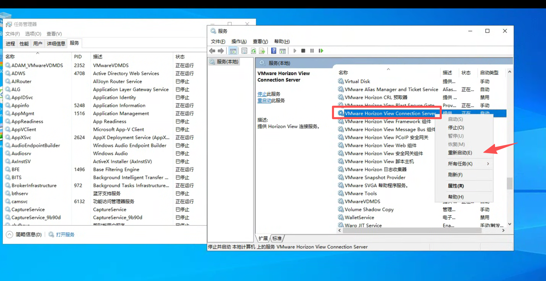Click the gear icon beside Audiosrv in Task Manager
The image size is (546, 281).
point(8,153)
